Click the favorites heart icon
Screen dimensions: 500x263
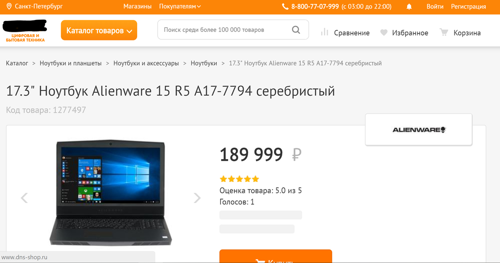click(x=384, y=33)
